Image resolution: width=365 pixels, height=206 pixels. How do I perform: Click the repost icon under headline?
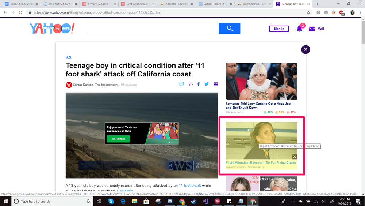(191, 84)
